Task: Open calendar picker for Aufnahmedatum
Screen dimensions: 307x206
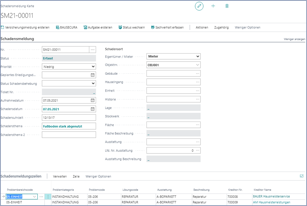Action: click(93, 100)
